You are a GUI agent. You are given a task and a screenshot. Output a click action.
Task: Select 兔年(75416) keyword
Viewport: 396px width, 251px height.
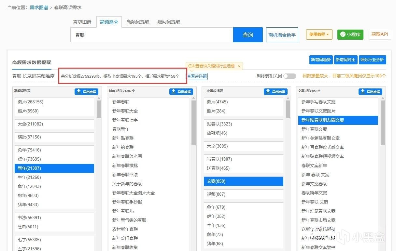point(54,150)
